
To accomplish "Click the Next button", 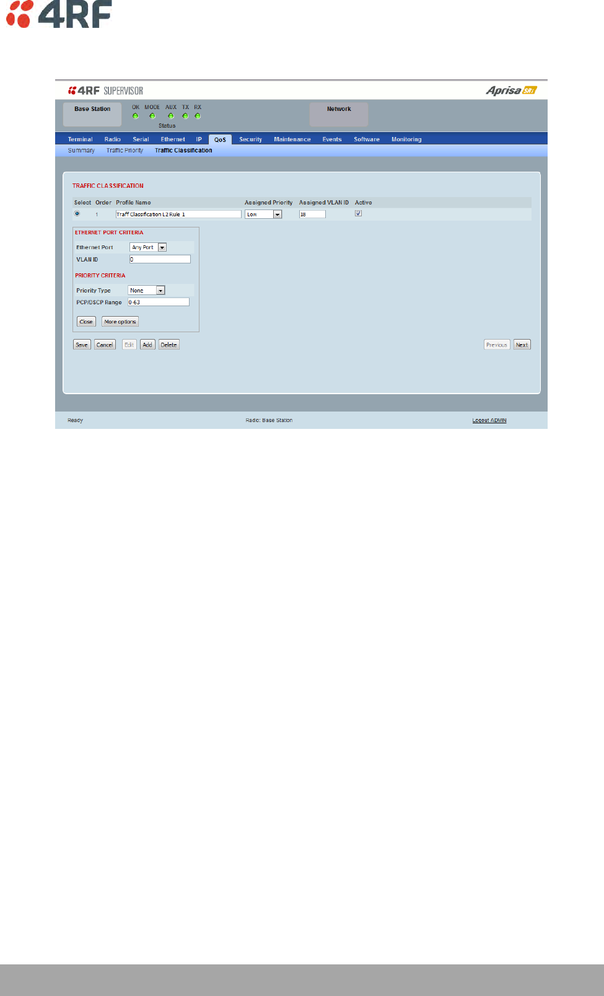I will tap(522, 345).
